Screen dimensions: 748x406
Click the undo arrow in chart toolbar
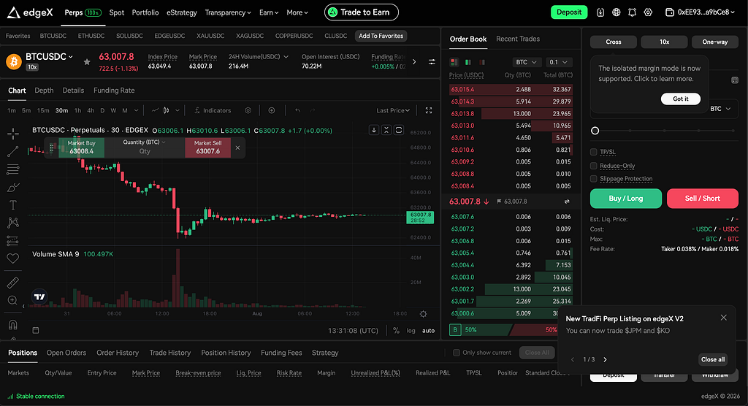point(298,110)
